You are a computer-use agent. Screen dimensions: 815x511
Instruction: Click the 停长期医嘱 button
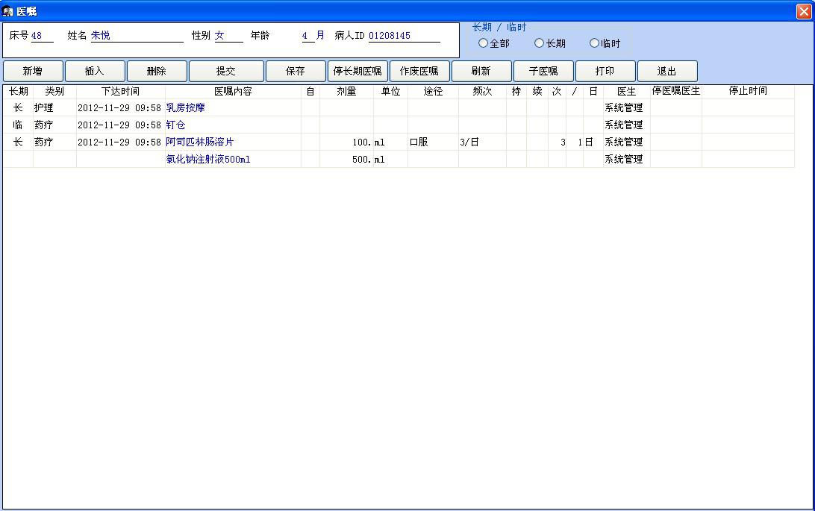tap(357, 72)
